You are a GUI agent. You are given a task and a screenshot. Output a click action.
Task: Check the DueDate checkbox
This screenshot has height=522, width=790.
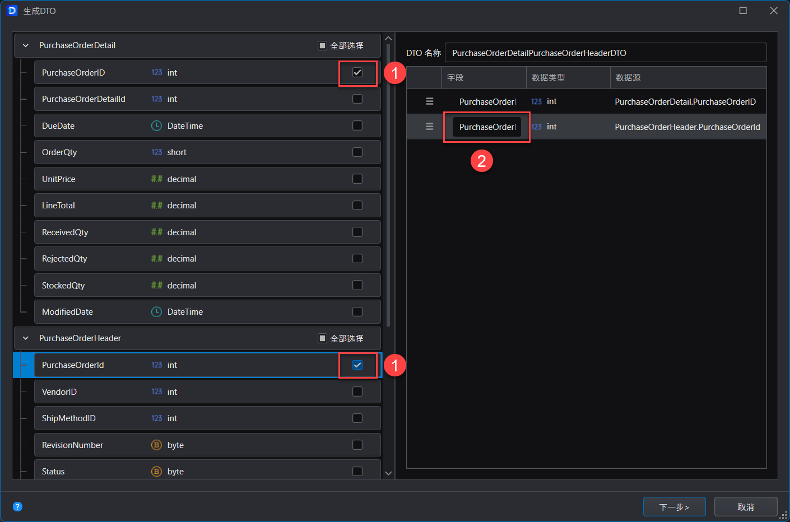coord(357,125)
